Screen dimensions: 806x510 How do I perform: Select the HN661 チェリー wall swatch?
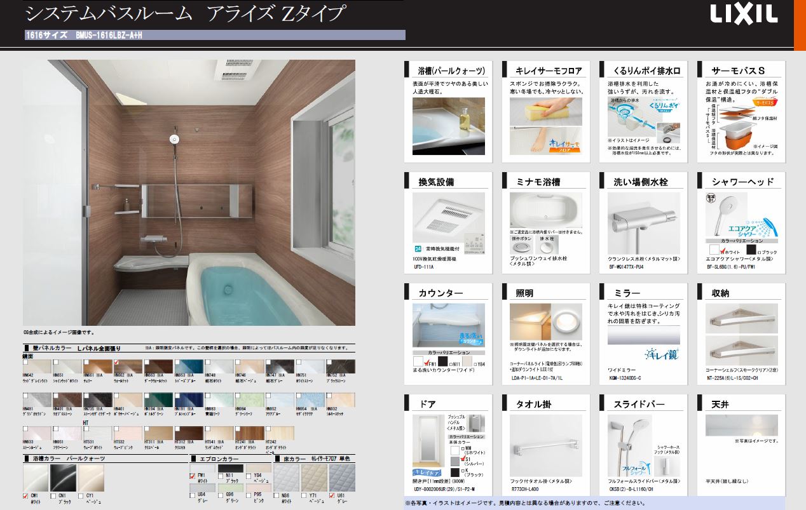pos(98,366)
